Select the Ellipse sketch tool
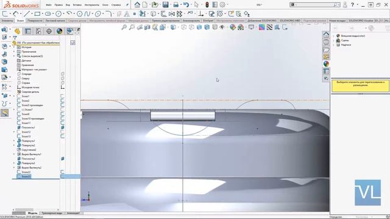The width and height of the screenshot is (390, 219). coord(98,14)
